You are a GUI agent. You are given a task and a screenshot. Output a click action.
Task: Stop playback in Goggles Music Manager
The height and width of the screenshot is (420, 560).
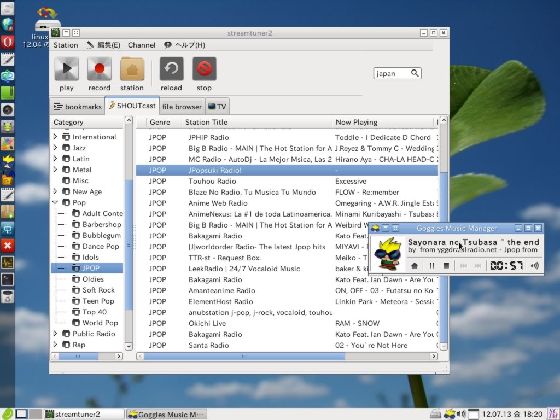point(446,266)
